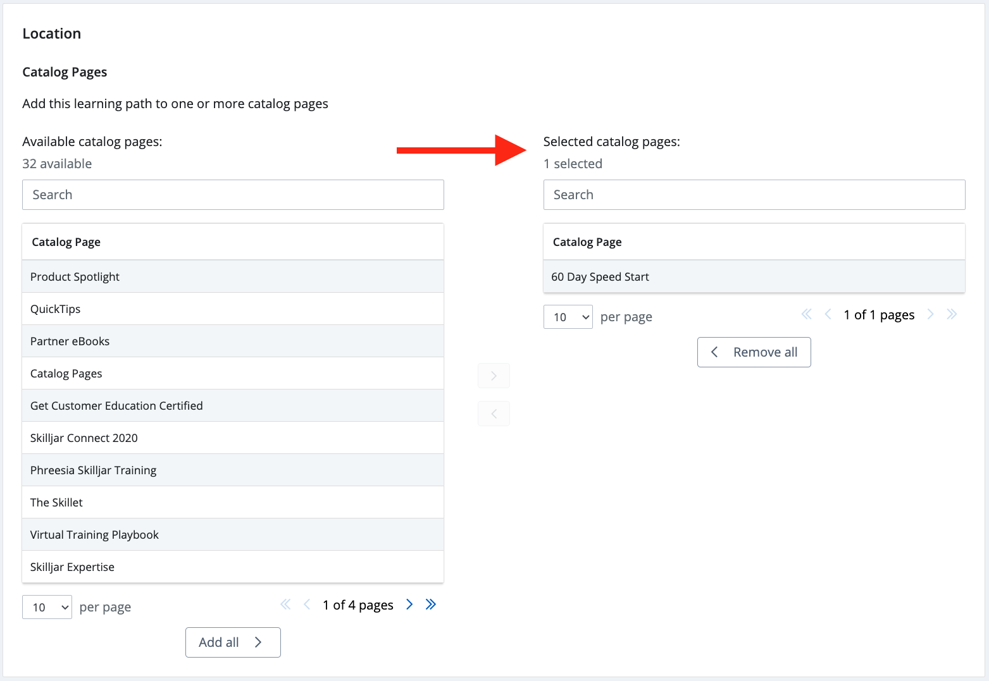The image size is (989, 681).
Task: Select 60 Day Speed Start in selected list
Action: coord(754,277)
